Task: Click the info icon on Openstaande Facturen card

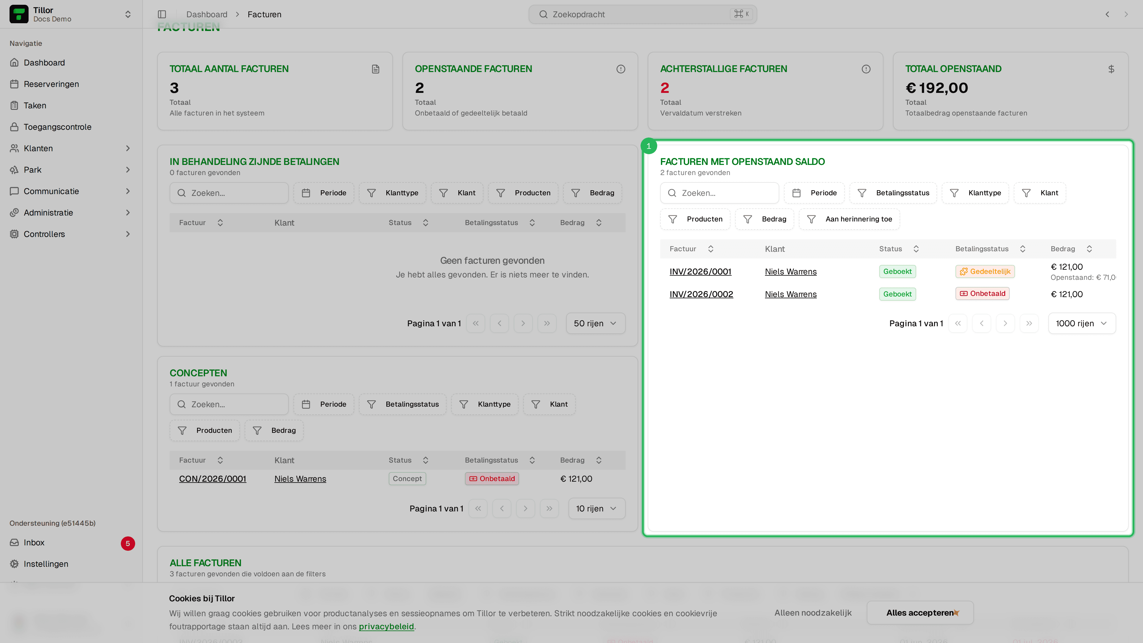Action: (x=621, y=69)
